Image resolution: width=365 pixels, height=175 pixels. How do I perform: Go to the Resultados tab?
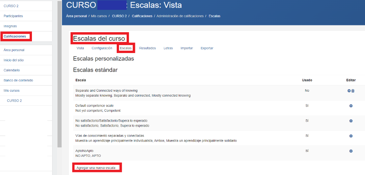pos(148,48)
